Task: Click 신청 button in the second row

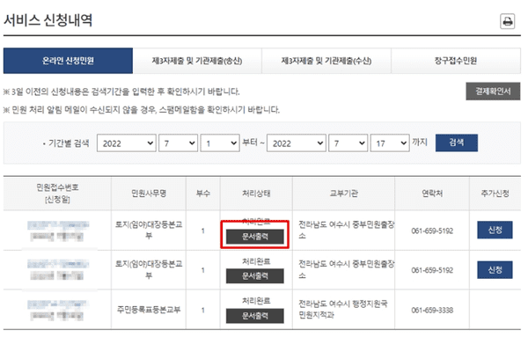Action: [495, 269]
